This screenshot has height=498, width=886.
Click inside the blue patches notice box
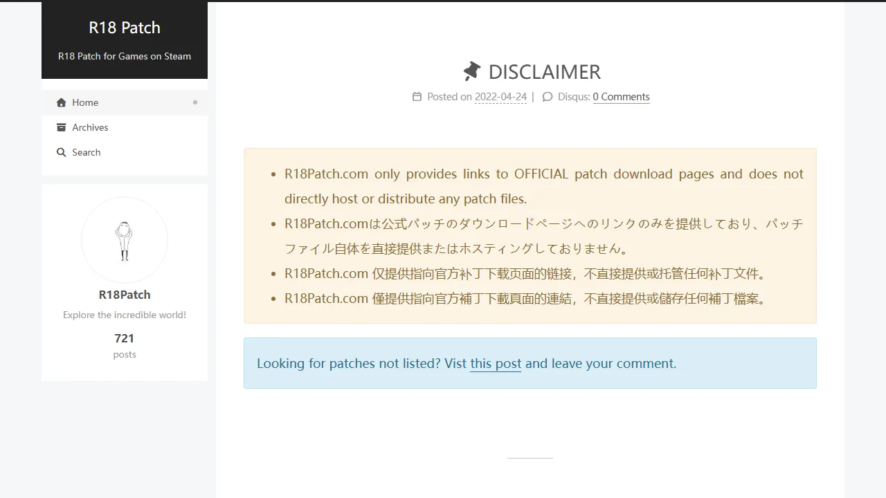click(530, 363)
